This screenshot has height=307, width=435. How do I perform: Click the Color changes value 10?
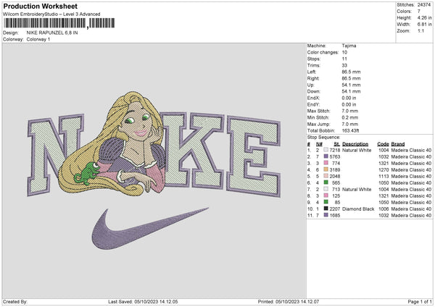click(344, 52)
